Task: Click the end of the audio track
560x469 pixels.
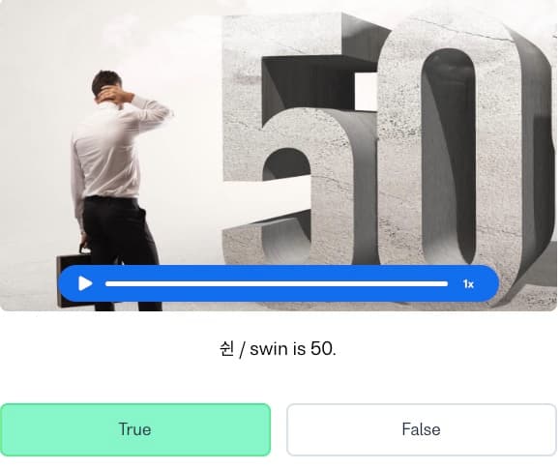Action: tap(447, 284)
